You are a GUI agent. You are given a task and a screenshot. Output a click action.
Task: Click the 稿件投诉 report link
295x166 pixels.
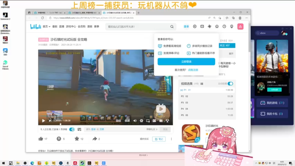tap(144, 139)
